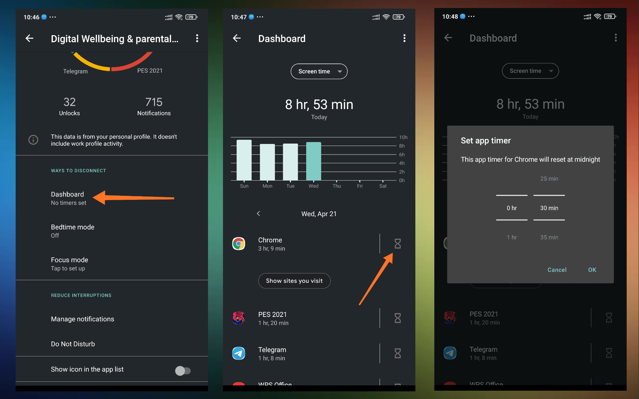The width and height of the screenshot is (639, 399).
Task: Tap the three-dot menu on Dashboard screen
Action: click(x=405, y=39)
